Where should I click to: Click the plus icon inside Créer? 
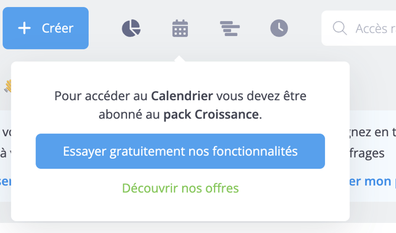click(24, 28)
